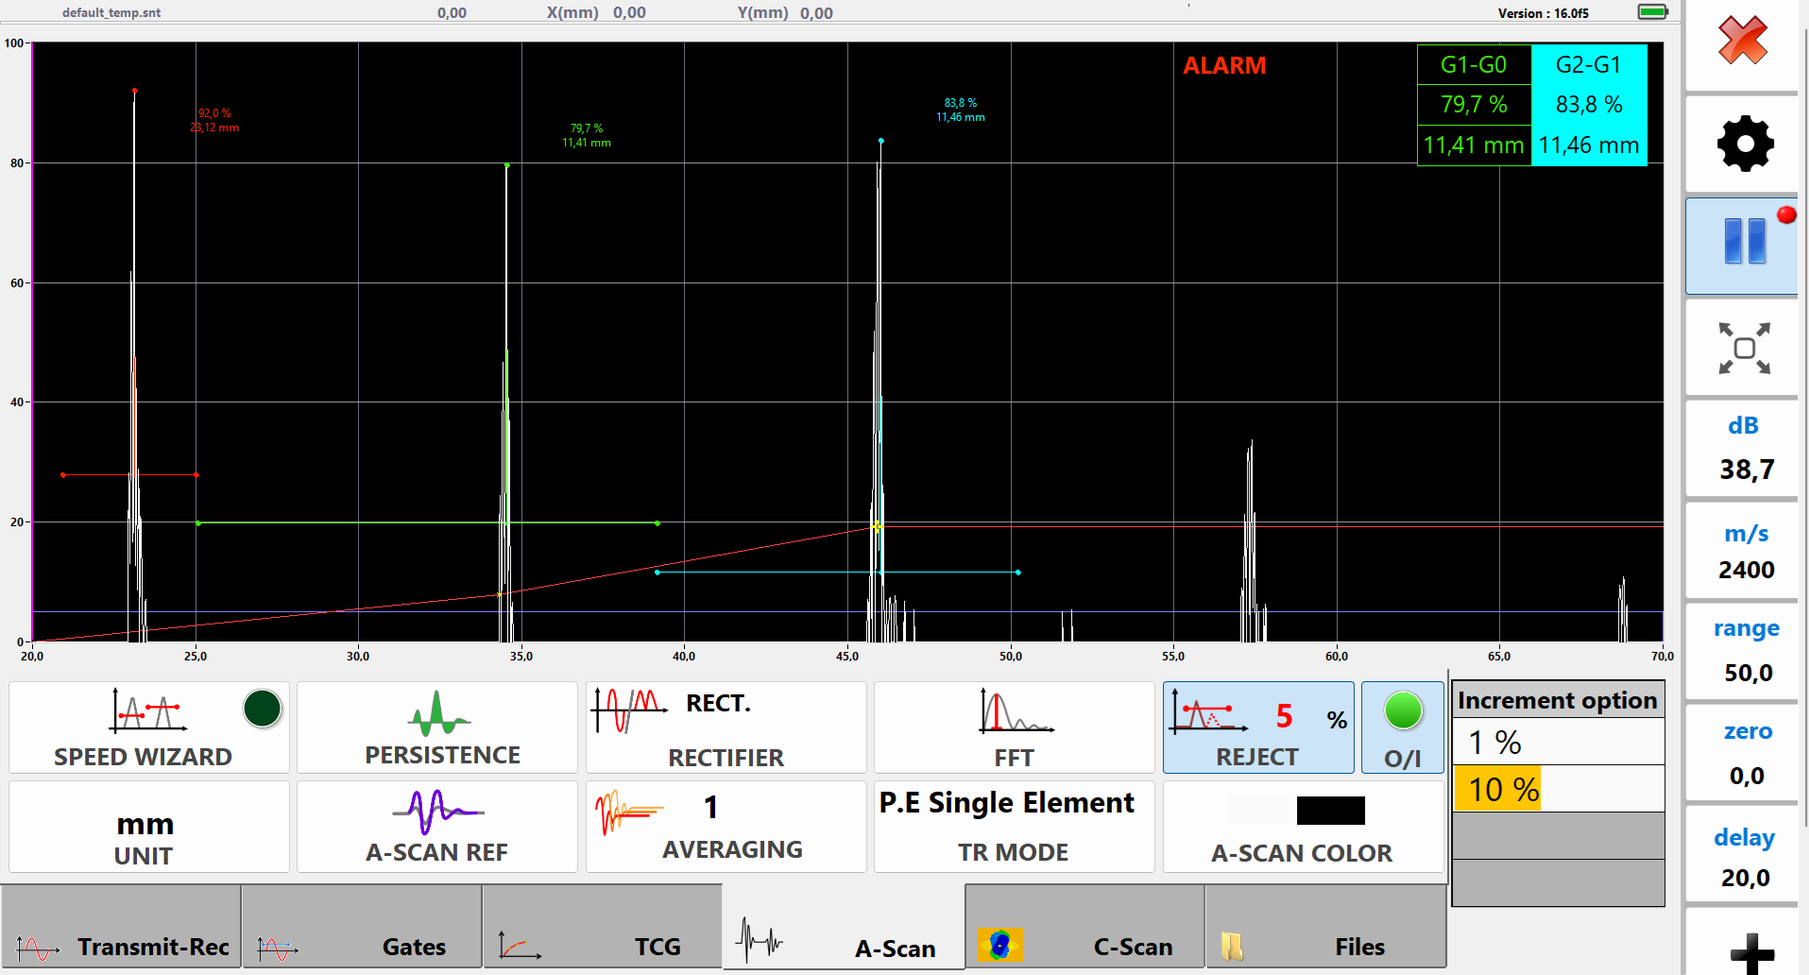The height and width of the screenshot is (975, 1809).
Task: Enable the Reject 5% function
Action: pos(1258,727)
